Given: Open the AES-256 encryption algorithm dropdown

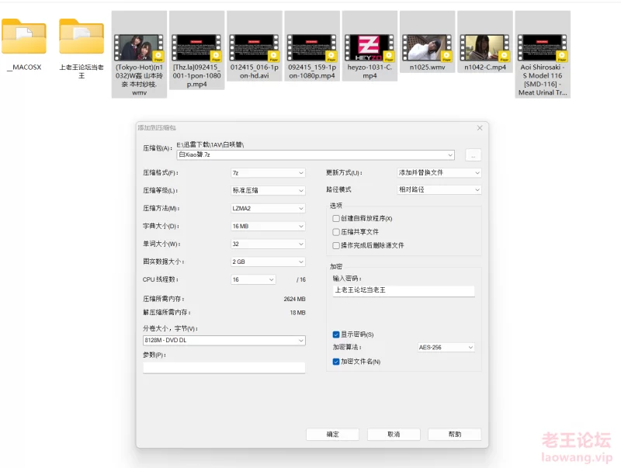Looking at the screenshot, I should pyautogui.click(x=446, y=347).
